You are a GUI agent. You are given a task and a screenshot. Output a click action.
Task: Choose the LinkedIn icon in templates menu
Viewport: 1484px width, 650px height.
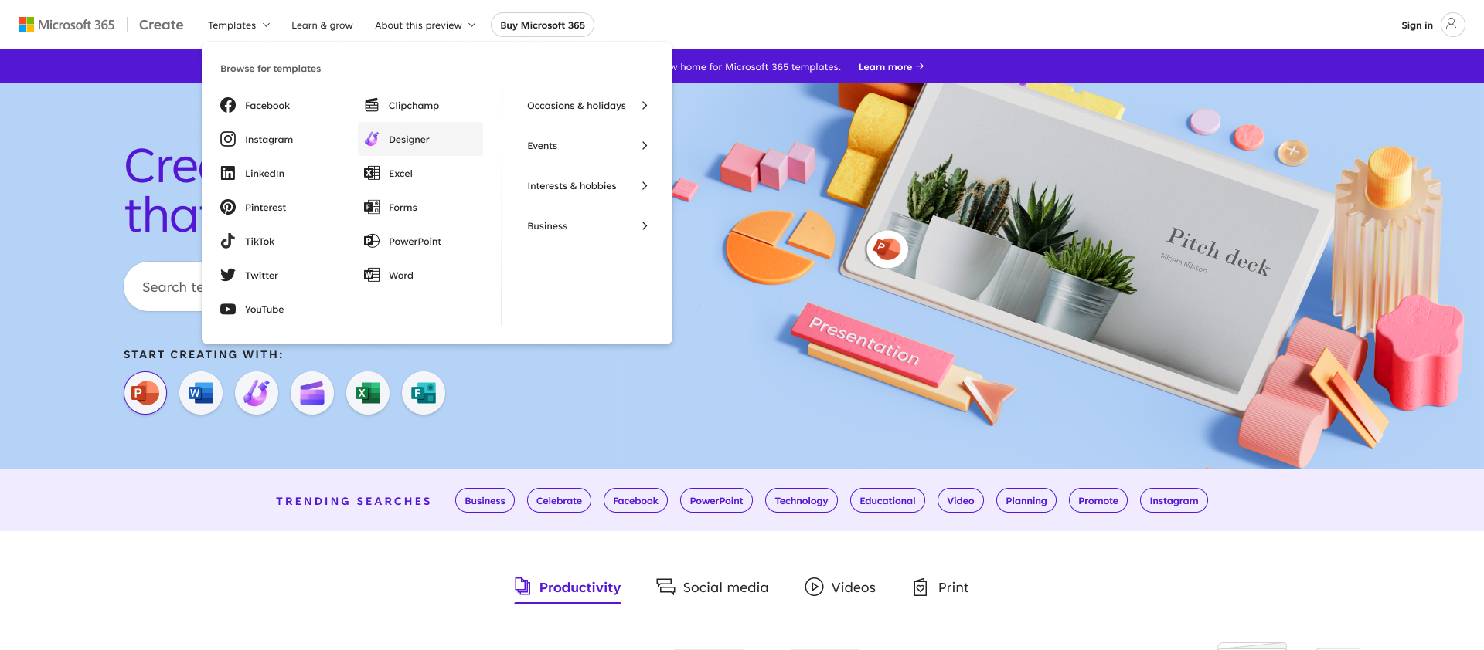228,173
